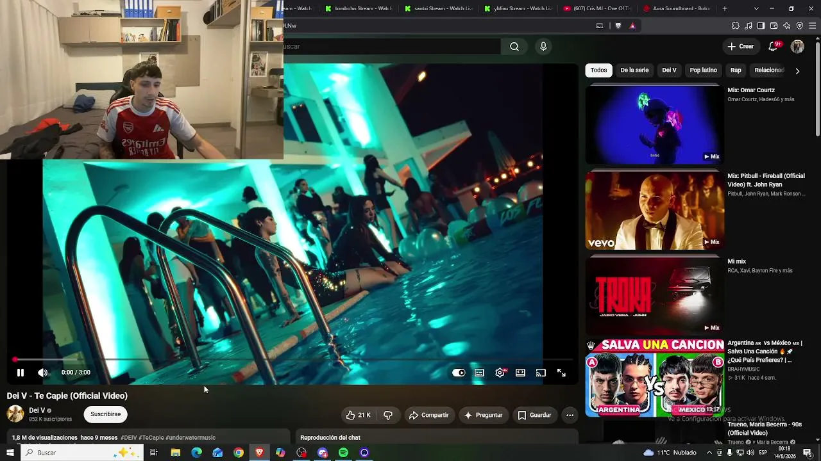The width and height of the screenshot is (821, 461).
Task: Open File Explorer from the taskbar
Action: [176, 453]
